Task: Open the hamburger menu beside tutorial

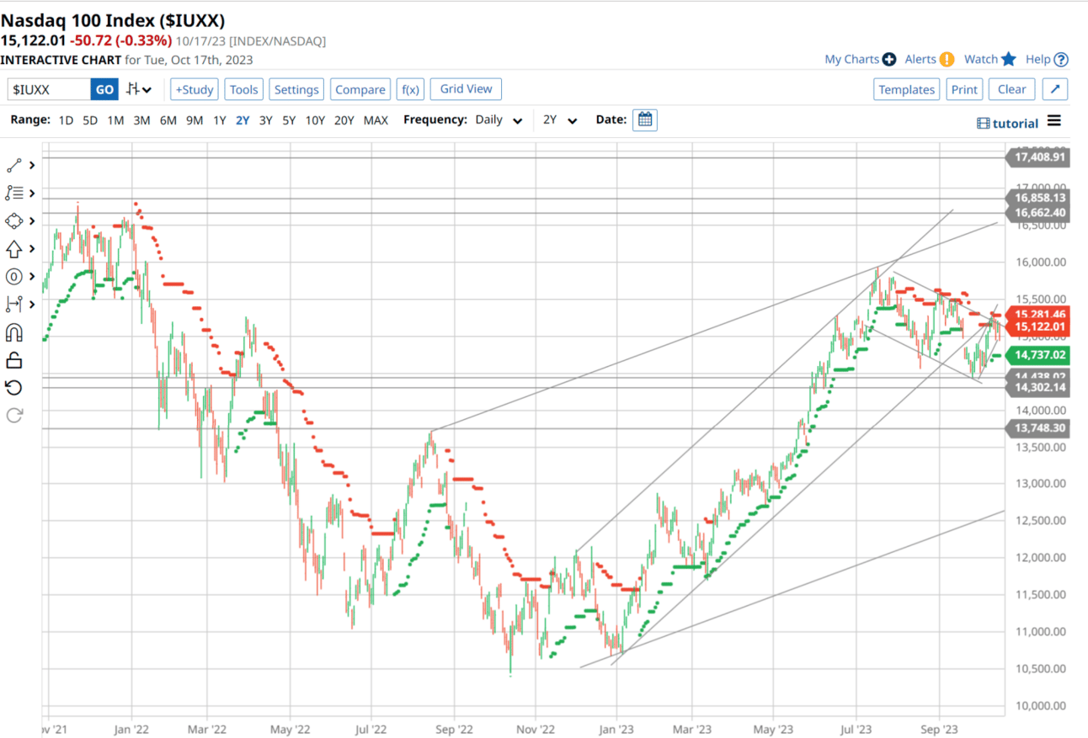Action: click(1054, 121)
